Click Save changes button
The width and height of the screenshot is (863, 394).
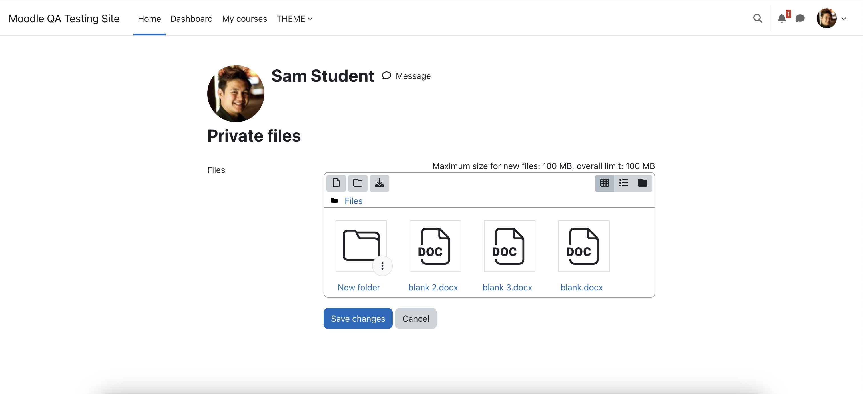tap(358, 319)
